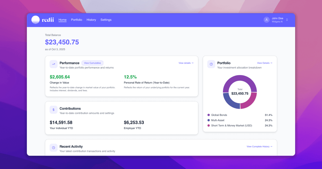Click the purple Global Bonds legend dot
322x169 pixels.
(x=209, y=115)
